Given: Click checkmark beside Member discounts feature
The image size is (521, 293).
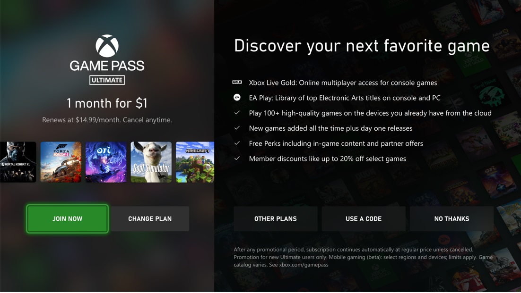Looking at the screenshot, I should [237, 159].
